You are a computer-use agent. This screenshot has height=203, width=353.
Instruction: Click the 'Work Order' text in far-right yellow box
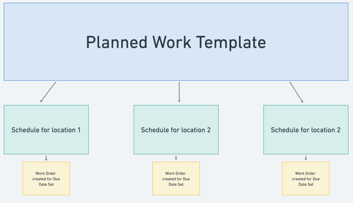click(x=305, y=173)
